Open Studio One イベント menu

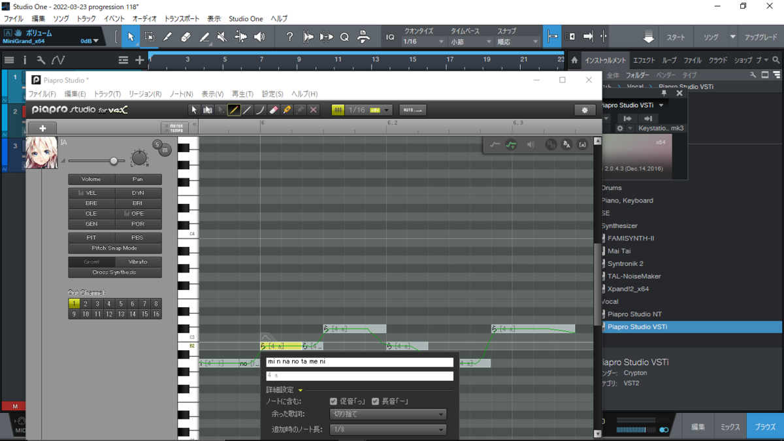pos(114,19)
